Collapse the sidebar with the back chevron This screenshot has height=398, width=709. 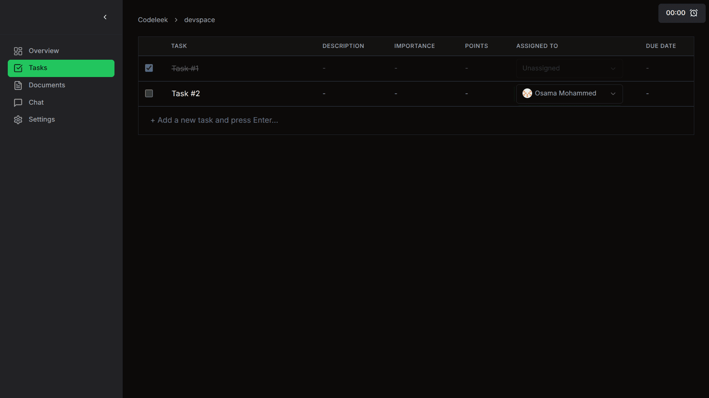(105, 17)
